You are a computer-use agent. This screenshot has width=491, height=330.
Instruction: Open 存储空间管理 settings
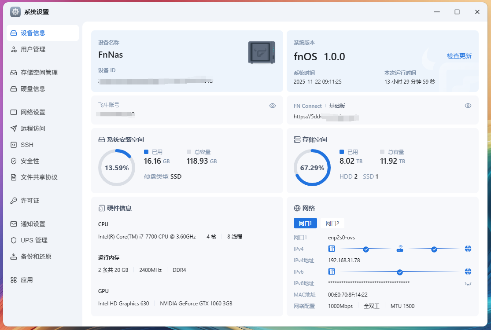(x=39, y=73)
